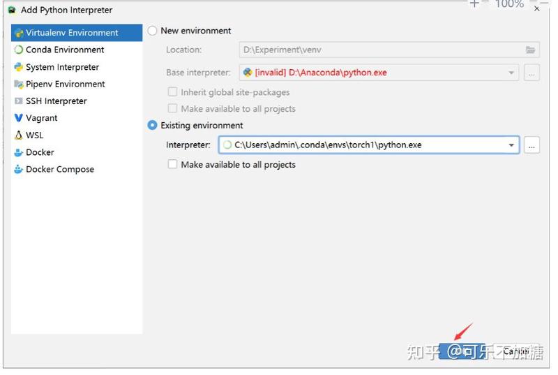Click the Pipenv folder icon
This screenshot has height=375, width=558.
click(x=19, y=84)
